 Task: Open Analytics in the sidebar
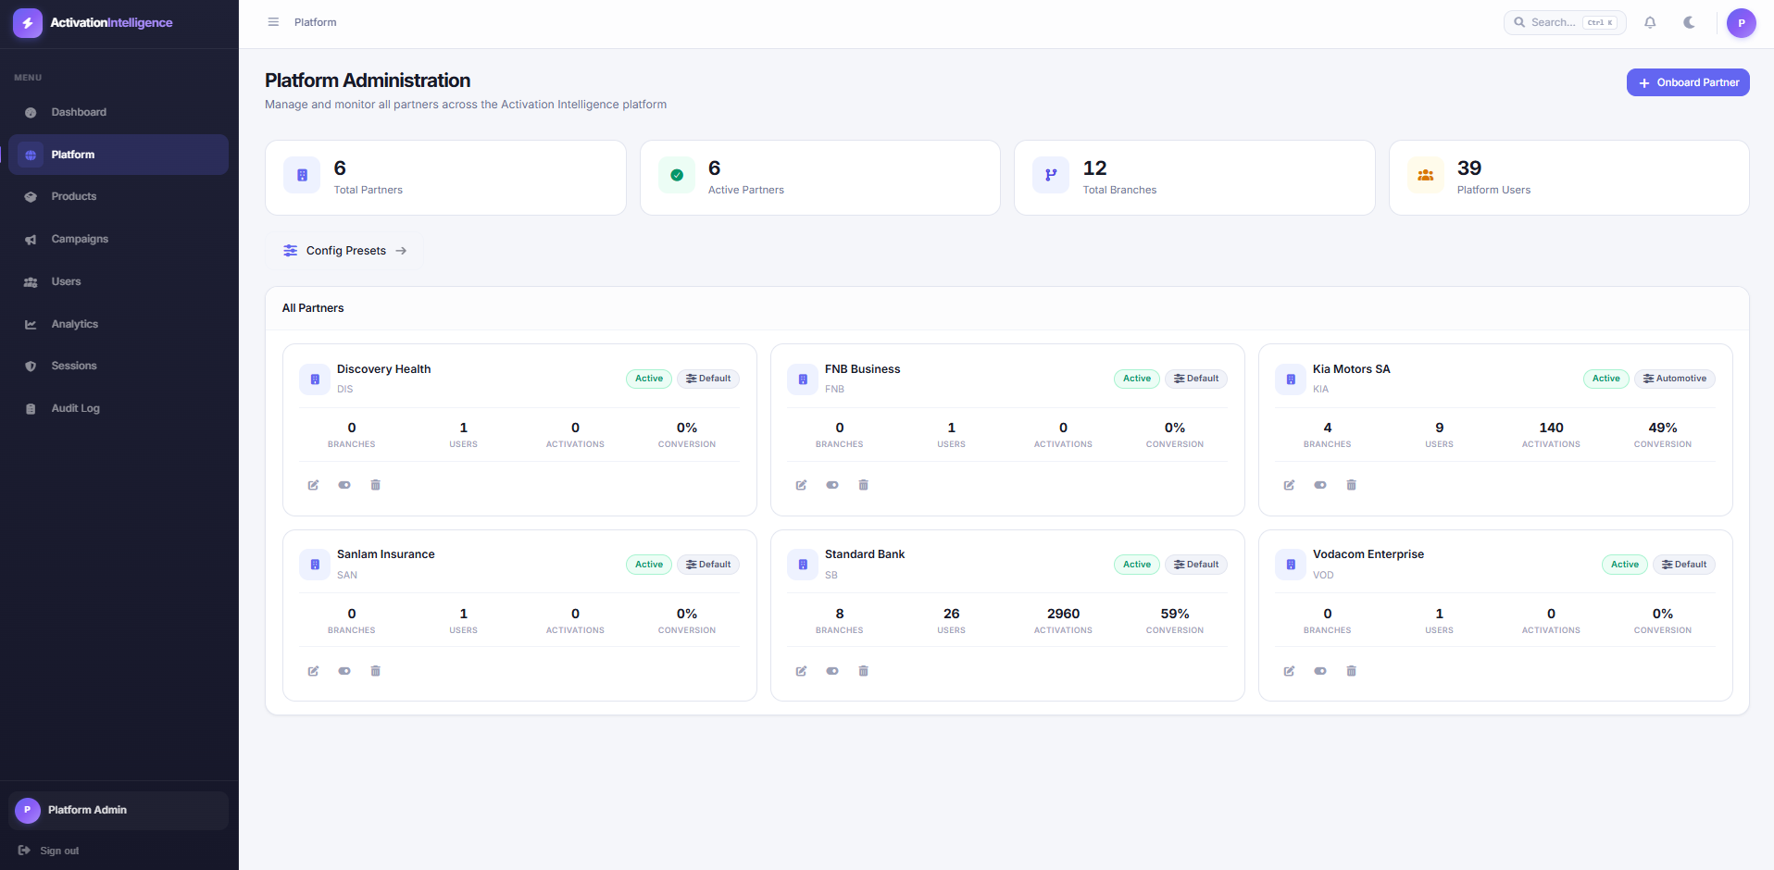click(119, 324)
